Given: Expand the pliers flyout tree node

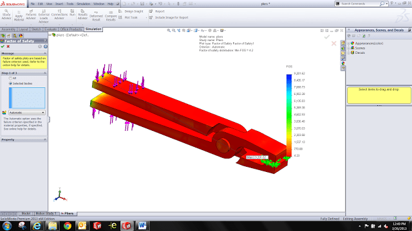Looking at the screenshot, I should click(x=50, y=35).
